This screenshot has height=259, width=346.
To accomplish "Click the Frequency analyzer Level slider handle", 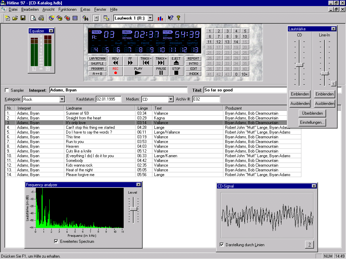I will point(133,209).
